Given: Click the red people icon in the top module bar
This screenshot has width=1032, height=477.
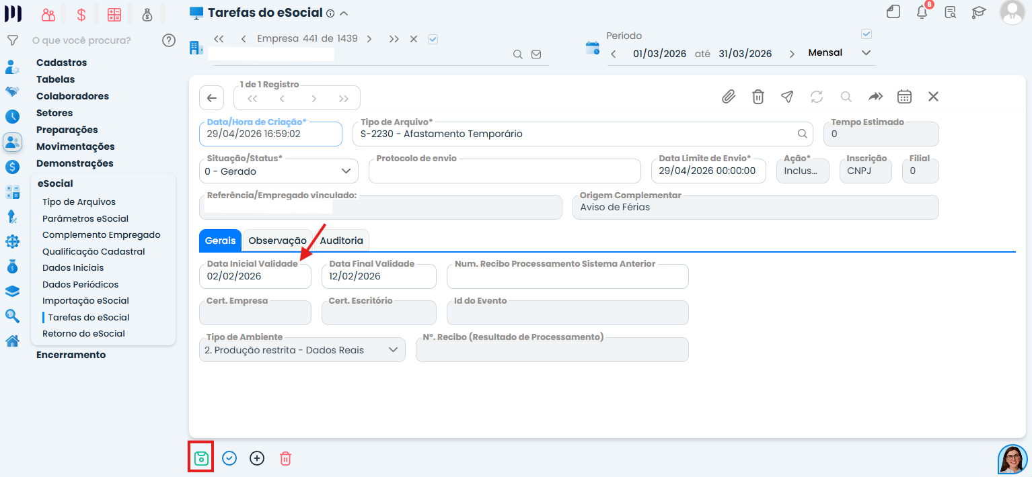Looking at the screenshot, I should pyautogui.click(x=48, y=15).
